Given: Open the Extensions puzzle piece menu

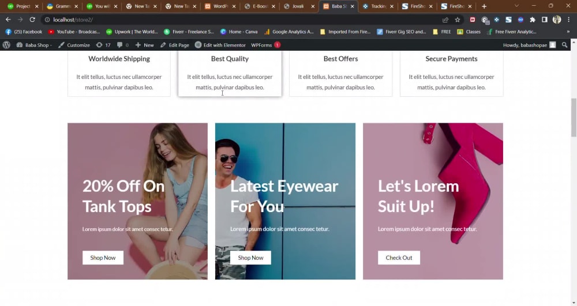Looking at the screenshot, I should (533, 20).
